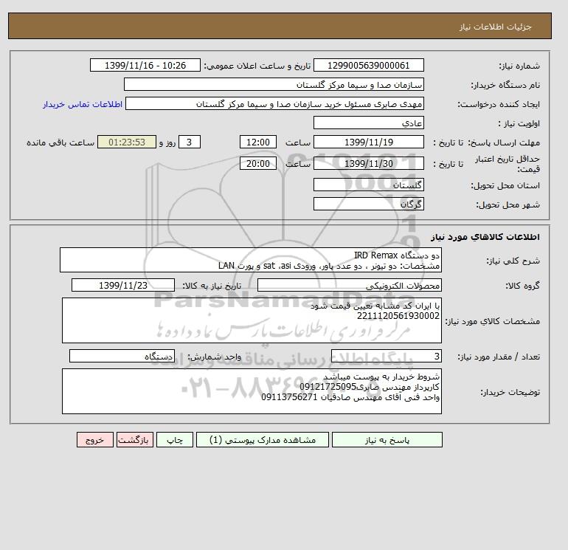Open مشاهده مدارک پیوستی (1) button
568x550 pixels.
pyautogui.click(x=263, y=440)
